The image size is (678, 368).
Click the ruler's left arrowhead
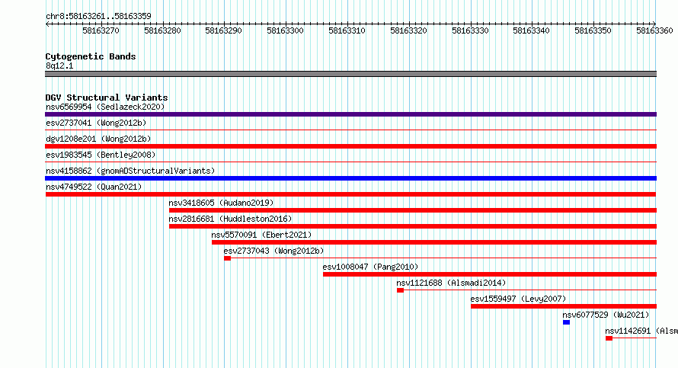pos(47,24)
